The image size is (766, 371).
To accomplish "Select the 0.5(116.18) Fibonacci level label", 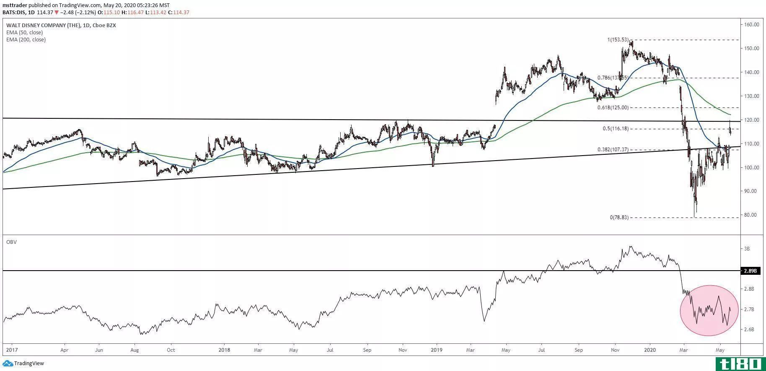I will click(x=616, y=129).
